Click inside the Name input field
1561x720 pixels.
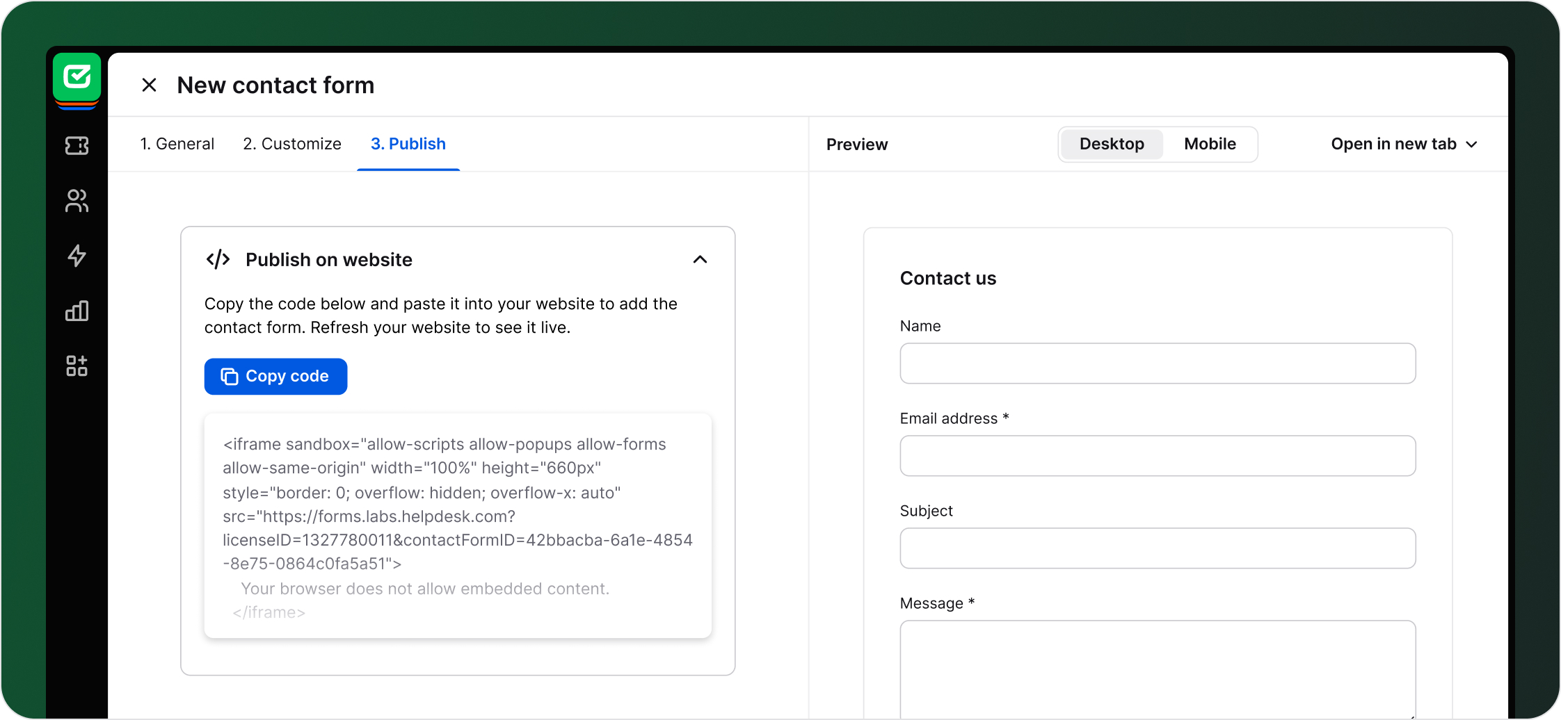[x=1157, y=363]
